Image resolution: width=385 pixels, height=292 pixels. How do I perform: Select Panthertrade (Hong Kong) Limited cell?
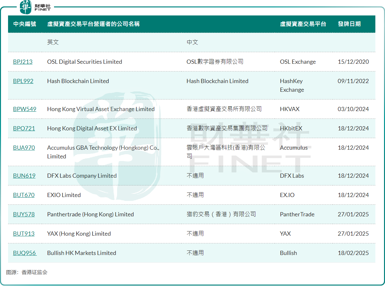(90, 214)
